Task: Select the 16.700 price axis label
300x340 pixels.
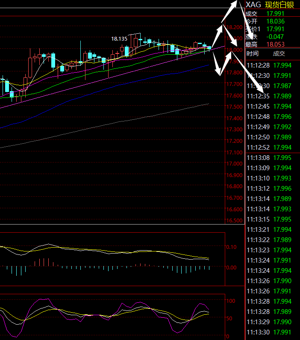Action: [235, 198]
